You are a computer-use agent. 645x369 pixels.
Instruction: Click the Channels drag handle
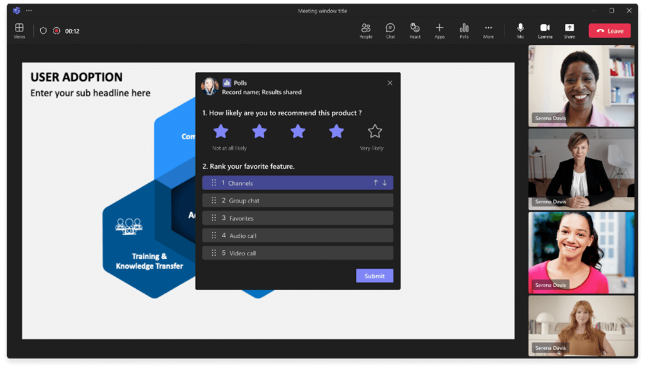coord(214,183)
